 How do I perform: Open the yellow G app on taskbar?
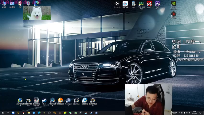18,113
